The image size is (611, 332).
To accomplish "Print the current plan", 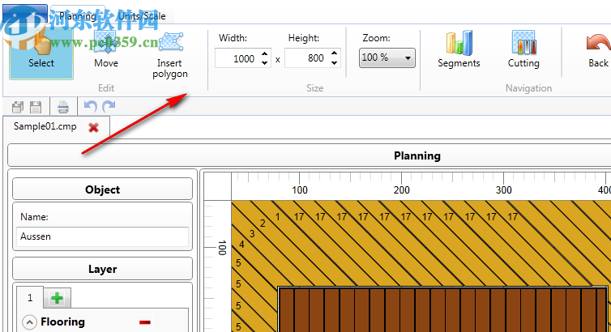I will pyautogui.click(x=63, y=107).
